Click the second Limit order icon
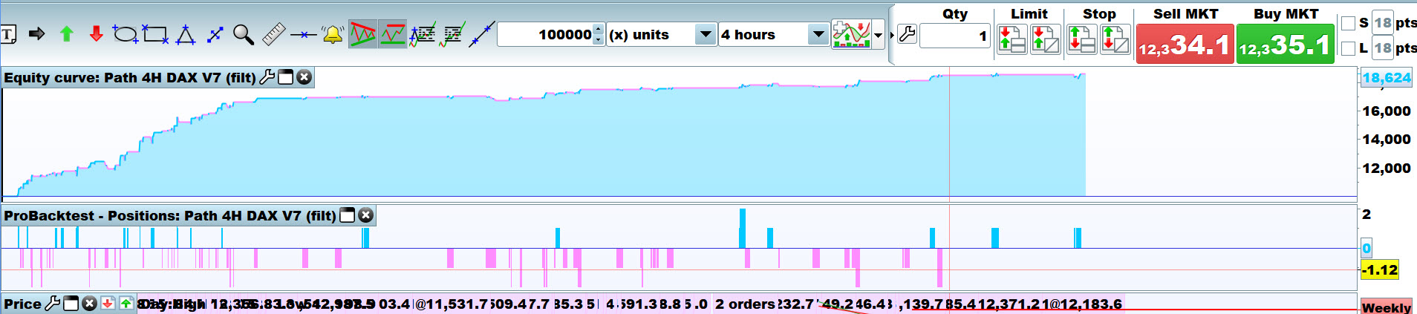1417x314 pixels. (x=1046, y=39)
